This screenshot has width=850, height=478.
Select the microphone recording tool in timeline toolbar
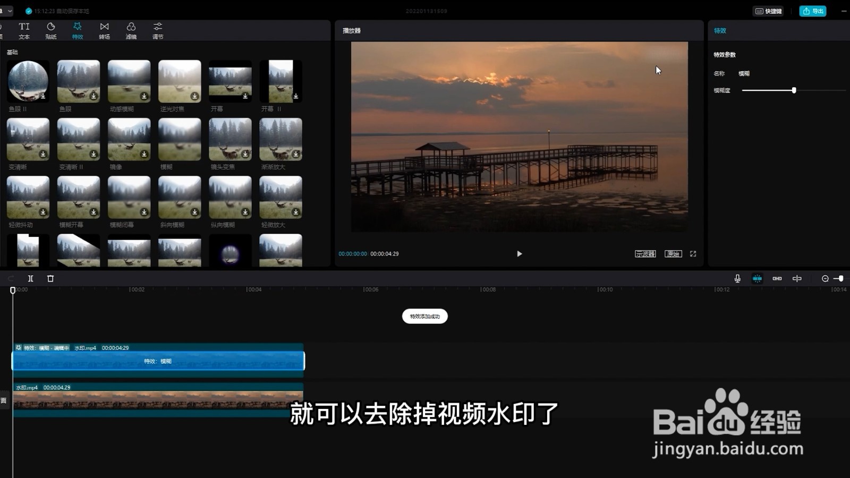737,278
